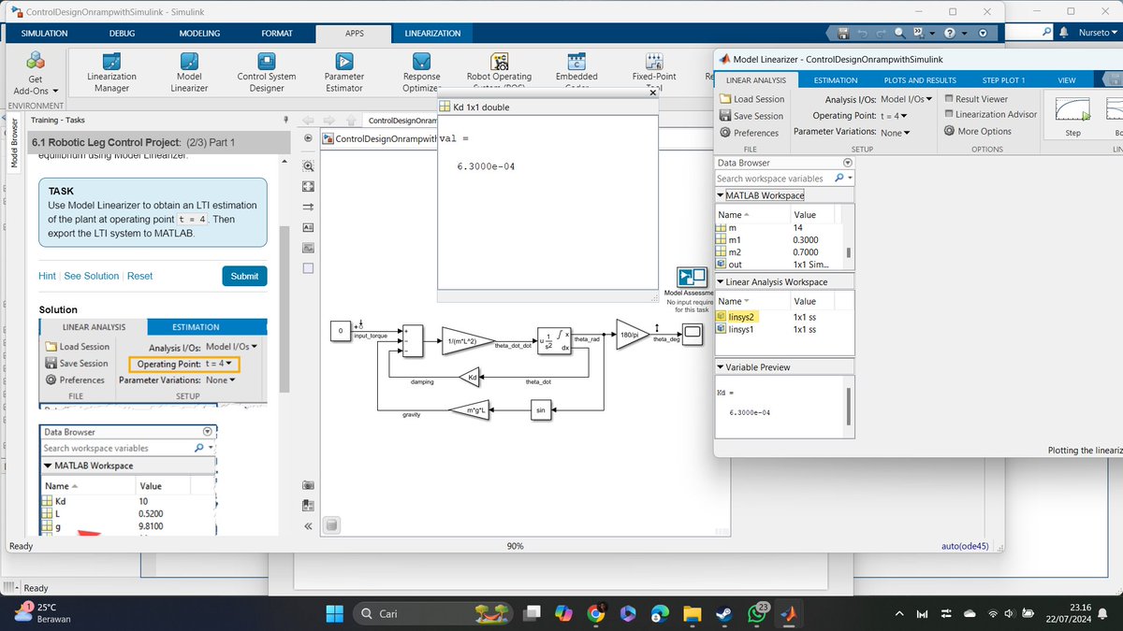Switch to the DEBUG tab
1123x631 pixels.
pyautogui.click(x=122, y=33)
